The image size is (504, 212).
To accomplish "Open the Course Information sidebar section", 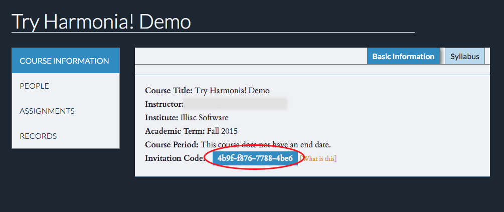I will tap(64, 61).
